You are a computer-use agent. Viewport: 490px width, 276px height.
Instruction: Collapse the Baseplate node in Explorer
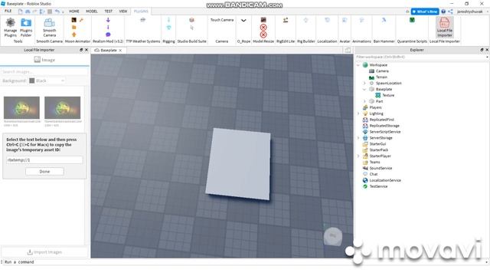coord(364,89)
